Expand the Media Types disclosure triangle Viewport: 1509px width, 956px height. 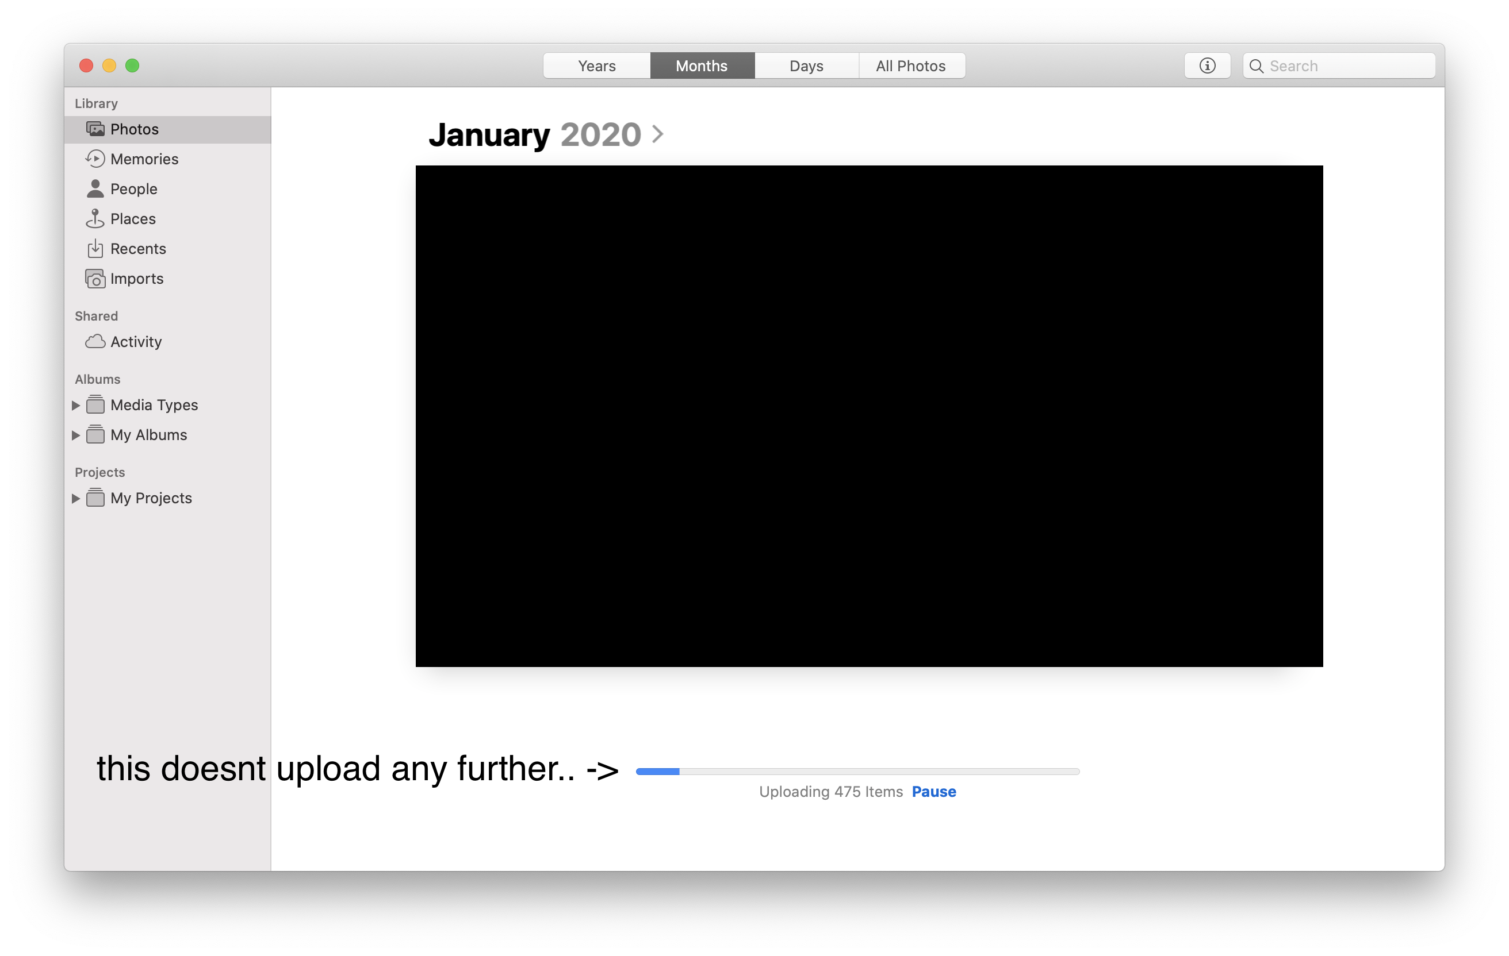[x=75, y=405]
